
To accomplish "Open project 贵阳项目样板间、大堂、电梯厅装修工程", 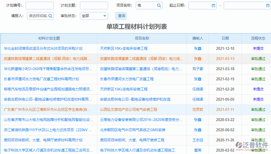I will click(132, 140).
